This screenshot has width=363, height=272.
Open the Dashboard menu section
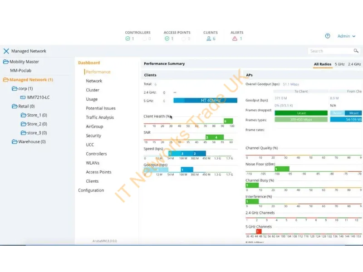click(89, 63)
